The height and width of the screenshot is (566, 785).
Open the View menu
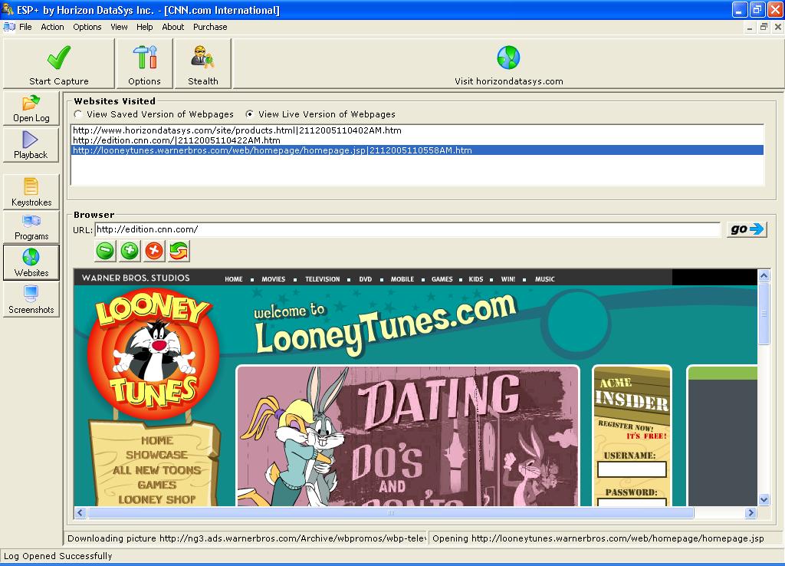click(119, 27)
